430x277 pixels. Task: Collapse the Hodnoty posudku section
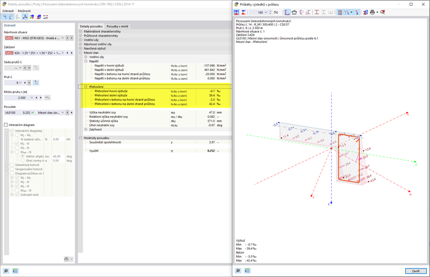point(80,138)
